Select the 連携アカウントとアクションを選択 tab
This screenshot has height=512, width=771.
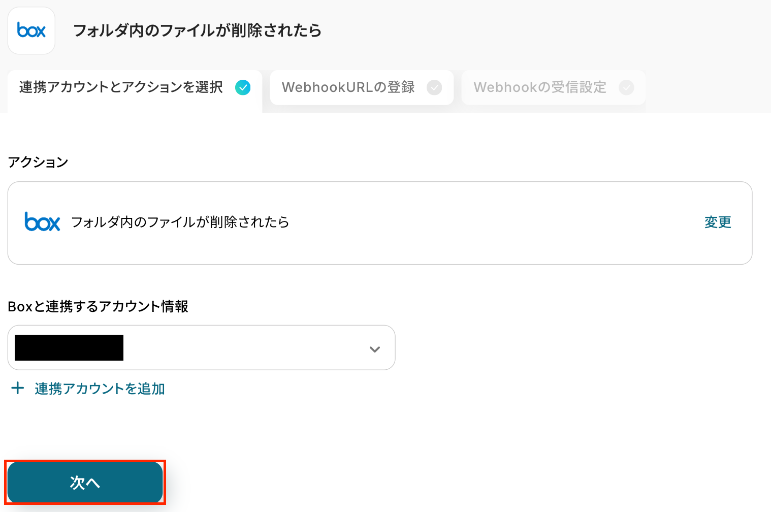121,87
